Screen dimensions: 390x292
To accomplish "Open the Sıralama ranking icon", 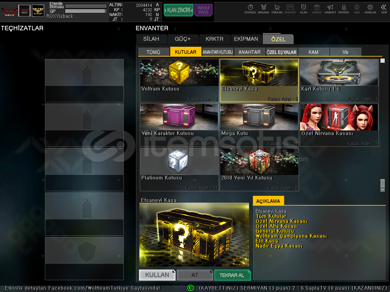I will tap(264, 9).
